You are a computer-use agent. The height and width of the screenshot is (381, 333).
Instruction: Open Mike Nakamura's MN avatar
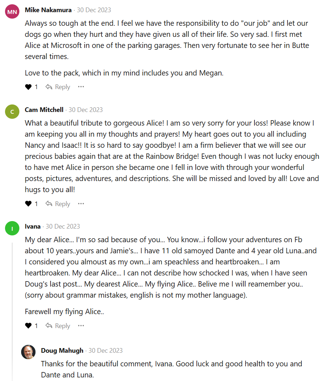tap(12, 12)
